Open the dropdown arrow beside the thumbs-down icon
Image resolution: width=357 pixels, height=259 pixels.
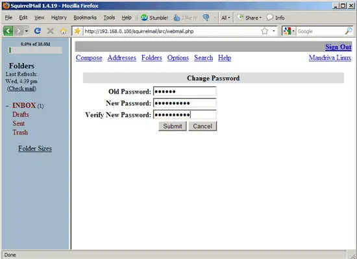(x=214, y=18)
